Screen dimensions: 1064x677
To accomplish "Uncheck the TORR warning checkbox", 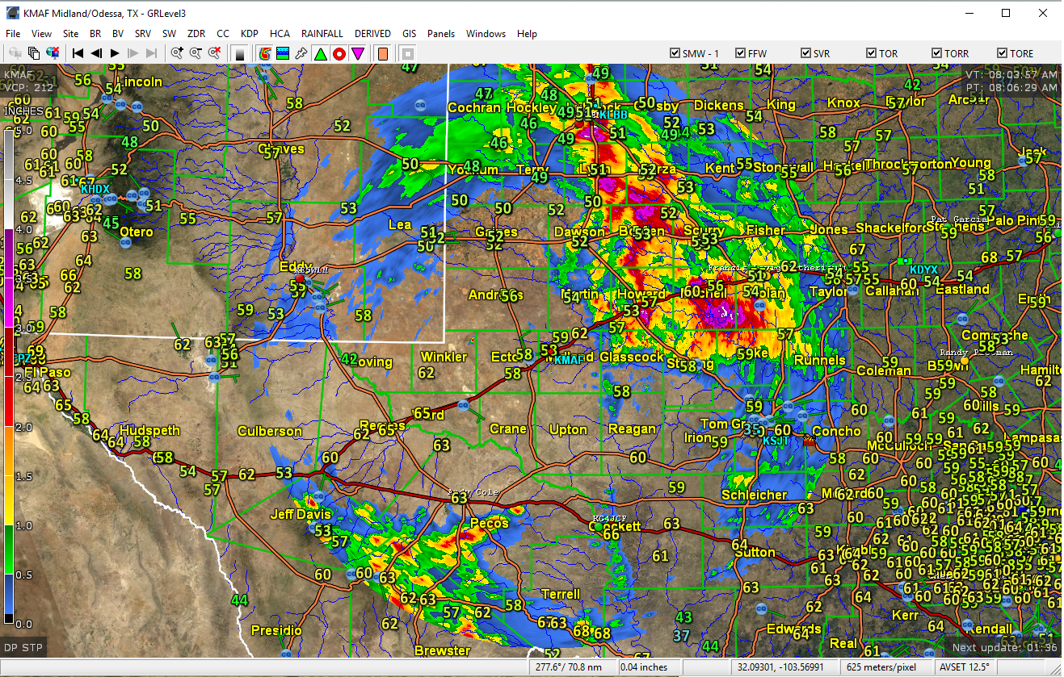I will (935, 52).
